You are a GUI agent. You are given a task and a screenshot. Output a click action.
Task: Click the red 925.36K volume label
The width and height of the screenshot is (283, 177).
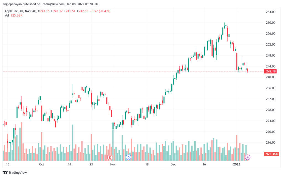(x=272, y=154)
